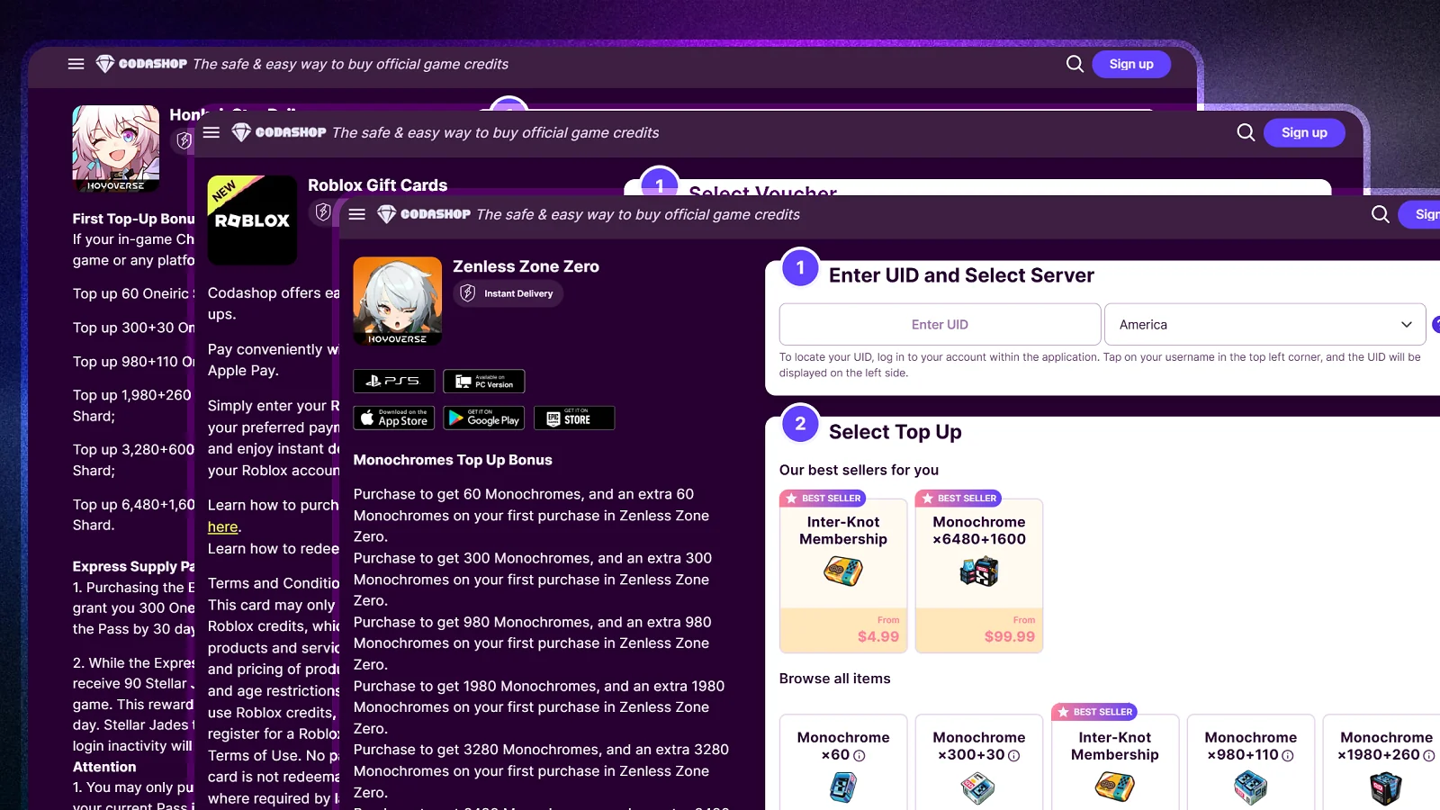Screen dimensions: 1440x810
Task: Select Inter-Knot Membership under Browse all items
Action: [1115, 762]
